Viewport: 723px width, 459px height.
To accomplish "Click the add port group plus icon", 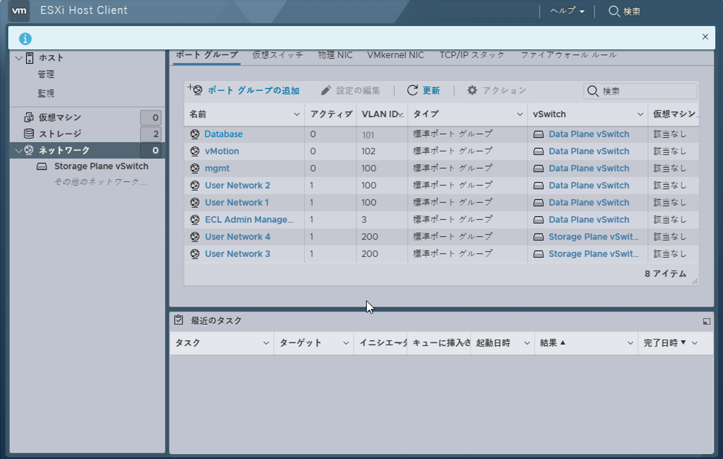I will tap(194, 90).
